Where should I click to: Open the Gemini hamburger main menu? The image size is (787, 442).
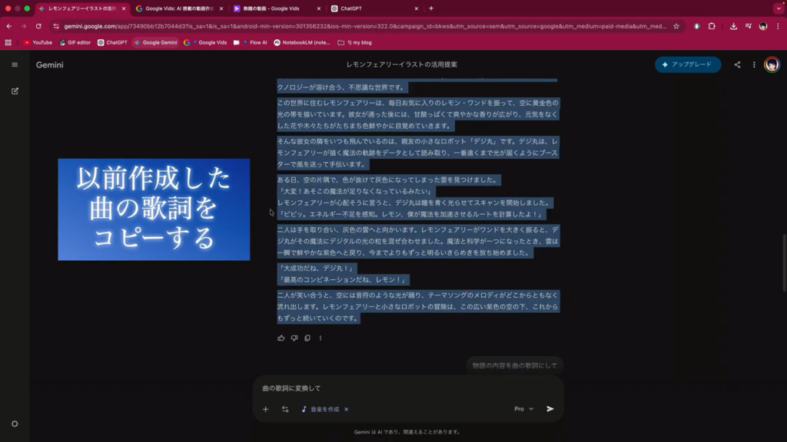[15, 64]
